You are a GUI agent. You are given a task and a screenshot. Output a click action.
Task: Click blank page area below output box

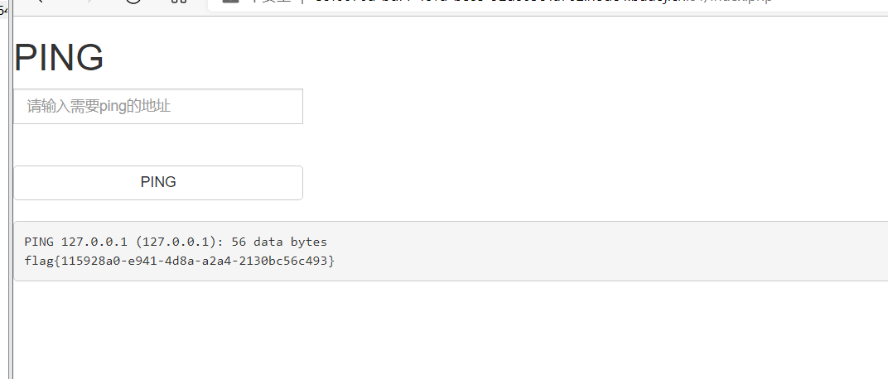pyautogui.click(x=451, y=331)
